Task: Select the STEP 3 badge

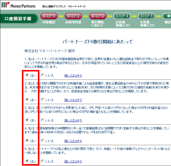Action: [x=98, y=16]
